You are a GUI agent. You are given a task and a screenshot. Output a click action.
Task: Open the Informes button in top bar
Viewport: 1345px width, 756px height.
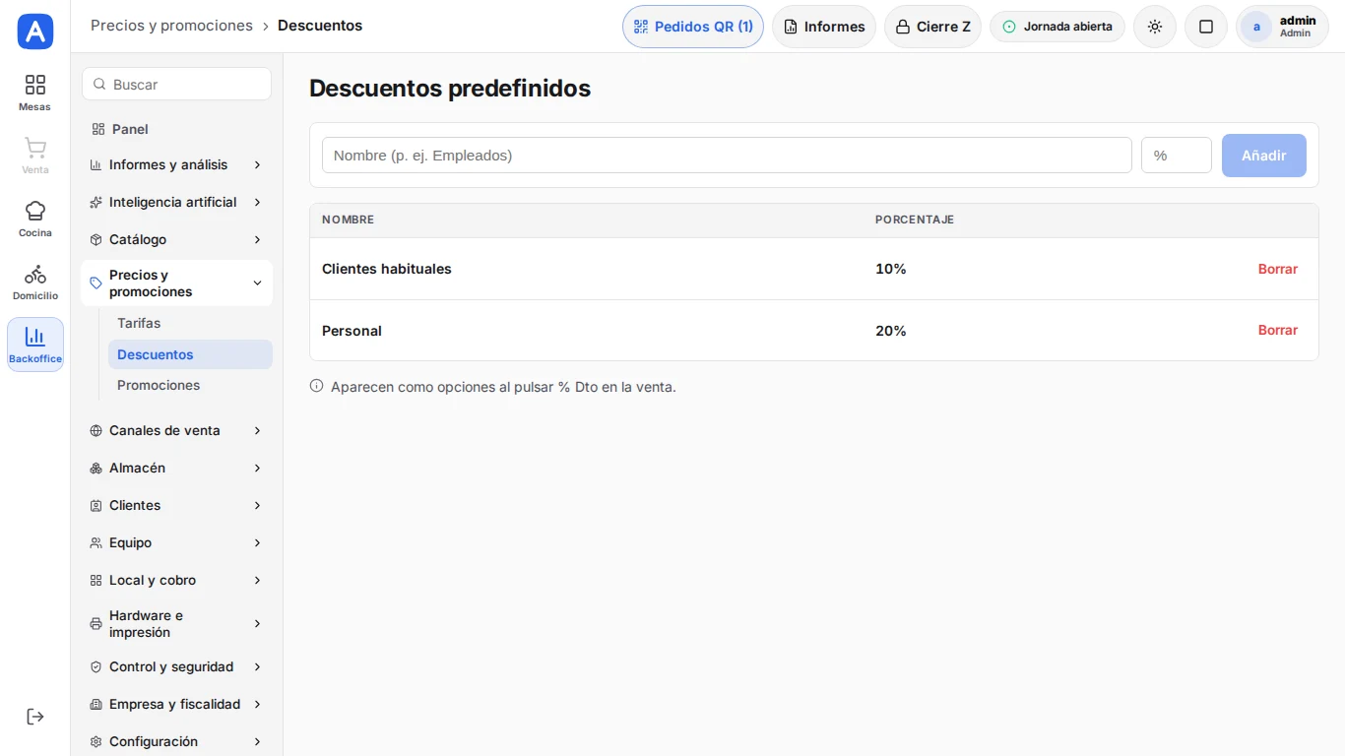point(824,27)
